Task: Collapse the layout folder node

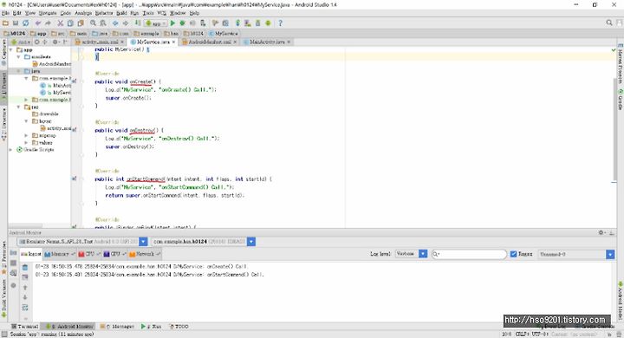Action: pos(26,121)
